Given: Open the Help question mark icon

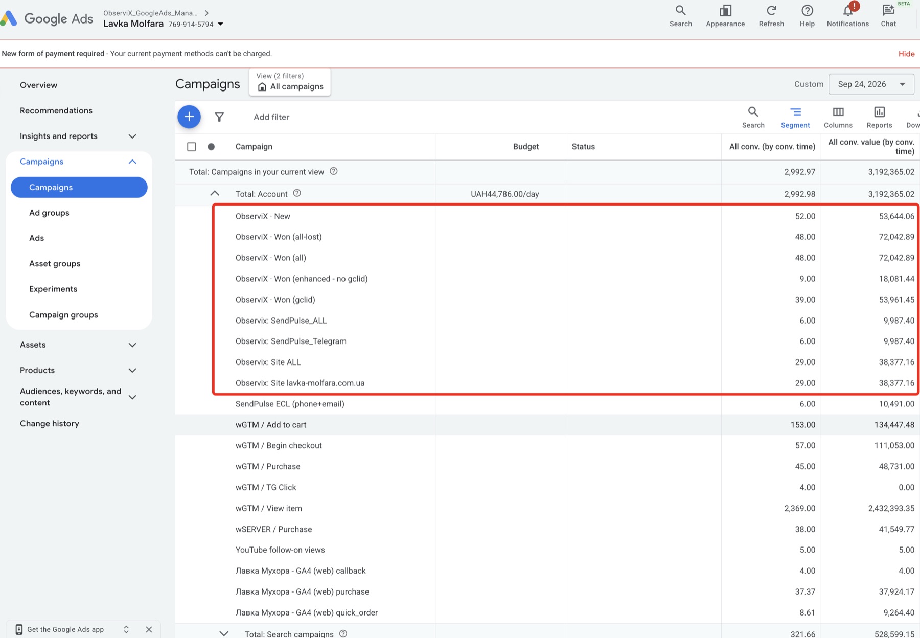Looking at the screenshot, I should (807, 11).
